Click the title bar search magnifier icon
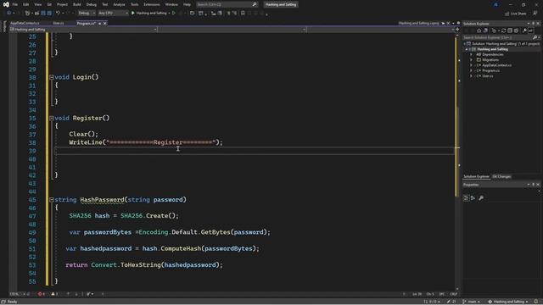This screenshot has height=305, width=543. pos(255,4)
